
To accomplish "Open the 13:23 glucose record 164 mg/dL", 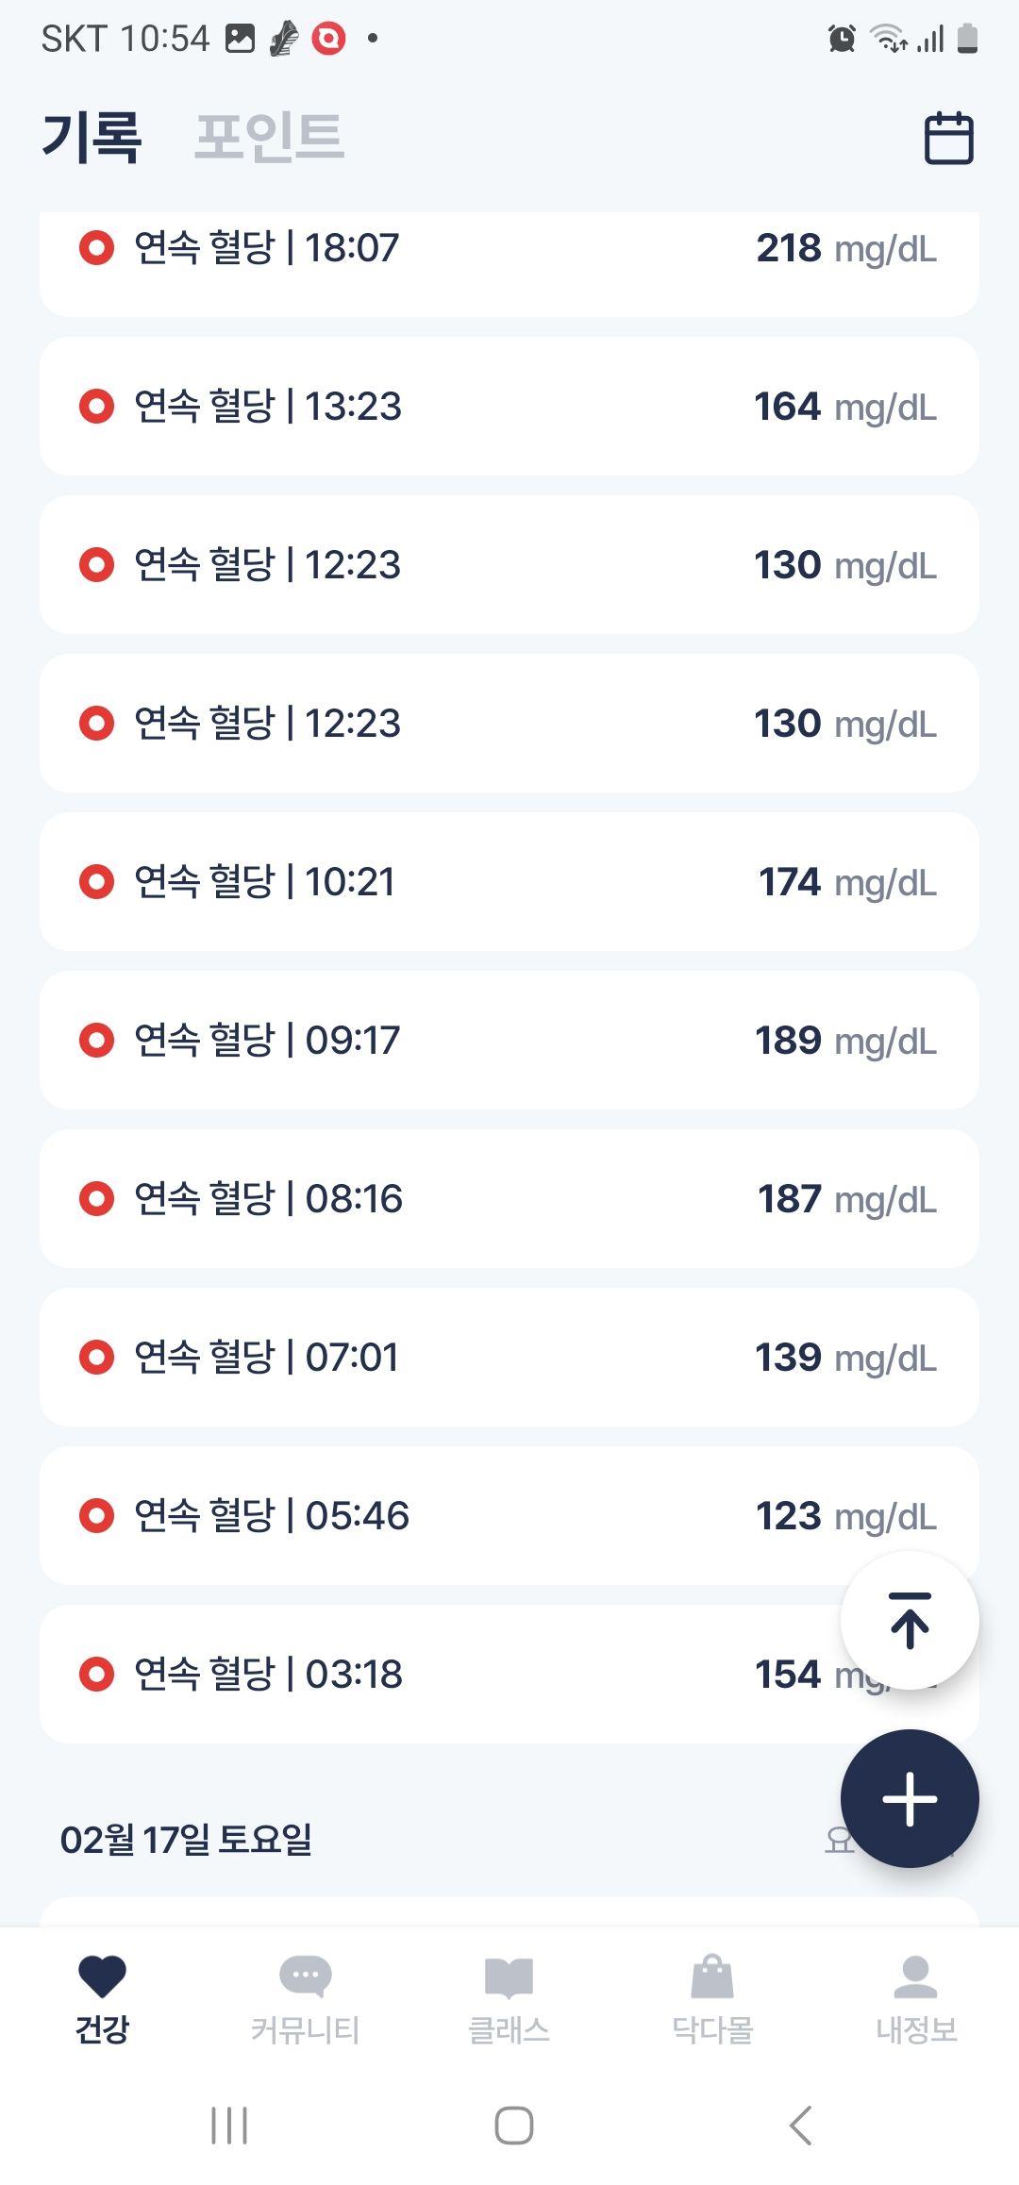I will [509, 407].
